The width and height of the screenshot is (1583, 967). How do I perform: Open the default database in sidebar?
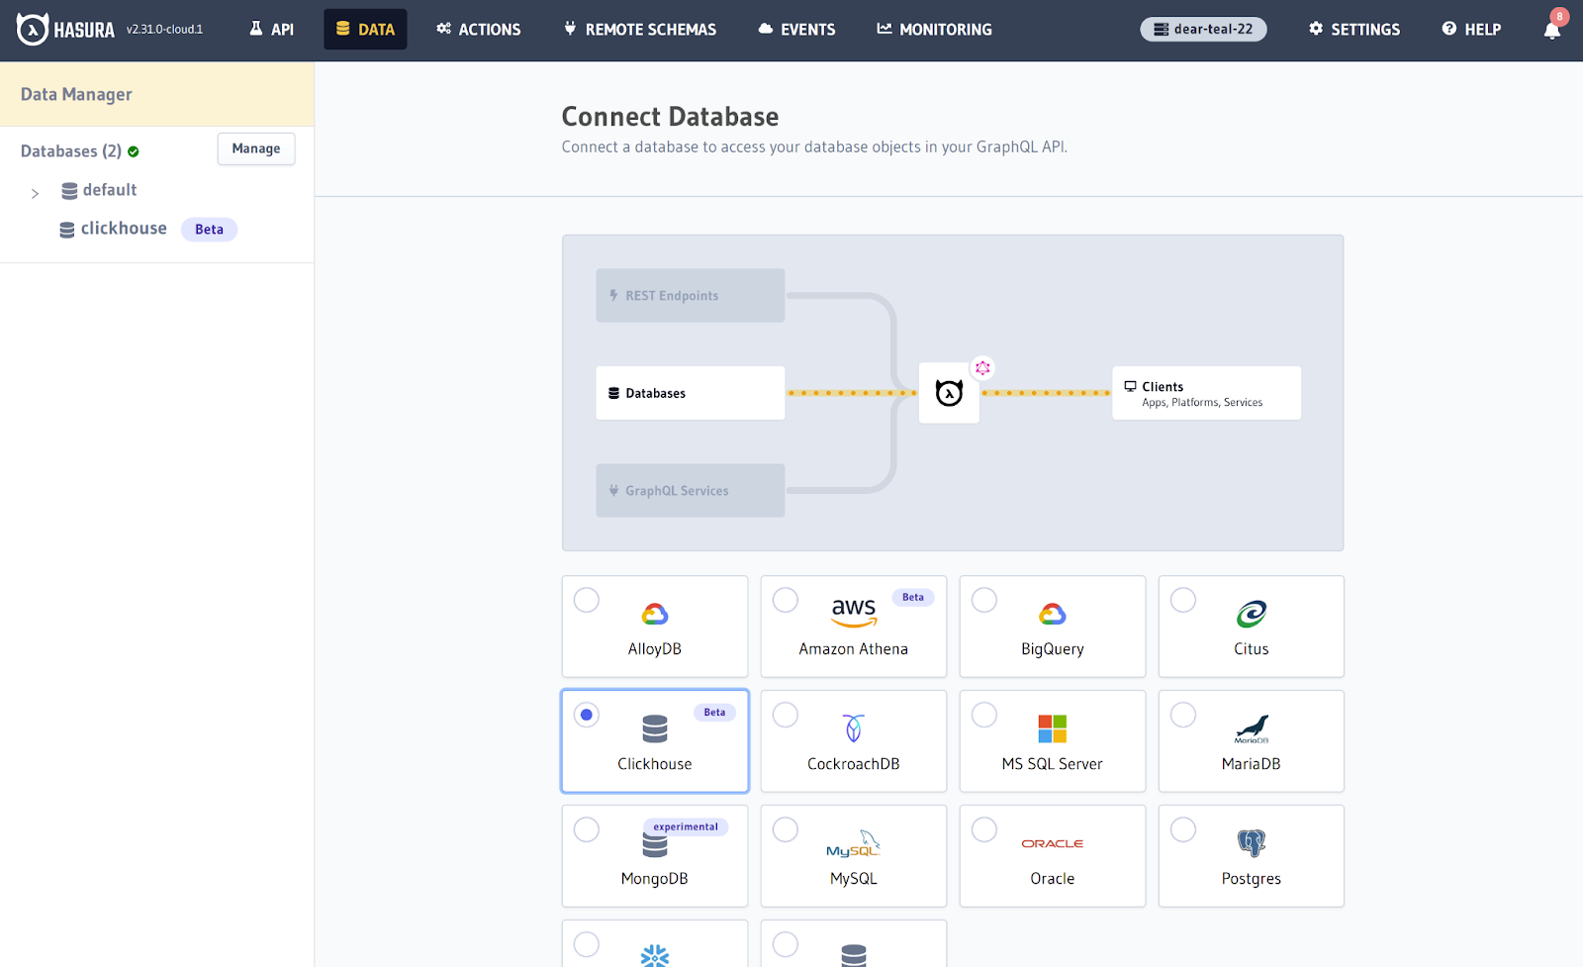click(110, 190)
